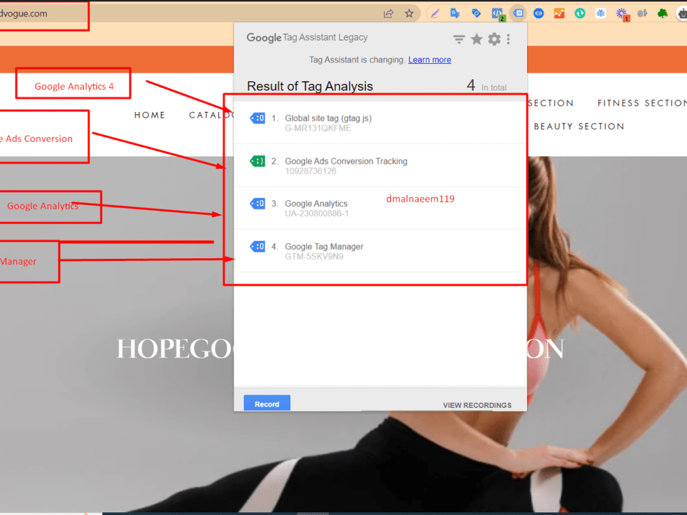
Task: Click the blue tag icon for Google Tag Manager
Action: [258, 247]
